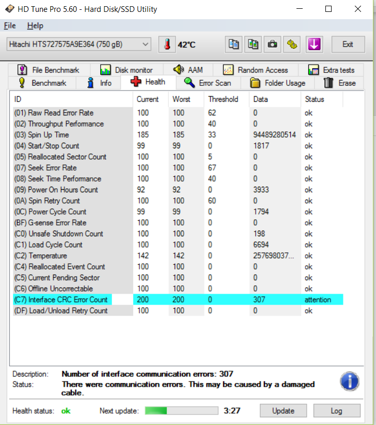The image size is (376, 425).
Task: Open the AAM tab
Action: pyautogui.click(x=188, y=70)
